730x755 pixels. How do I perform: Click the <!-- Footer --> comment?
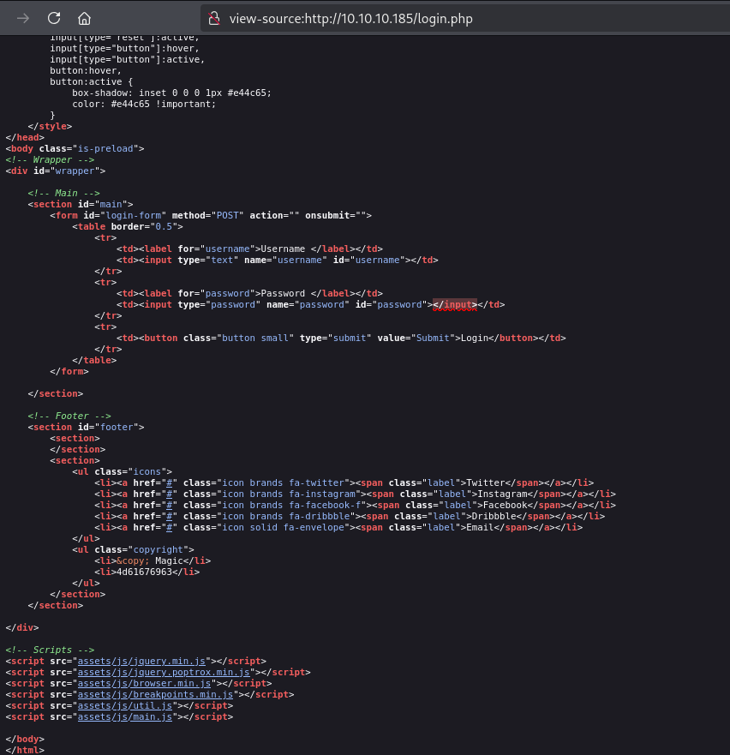click(69, 416)
